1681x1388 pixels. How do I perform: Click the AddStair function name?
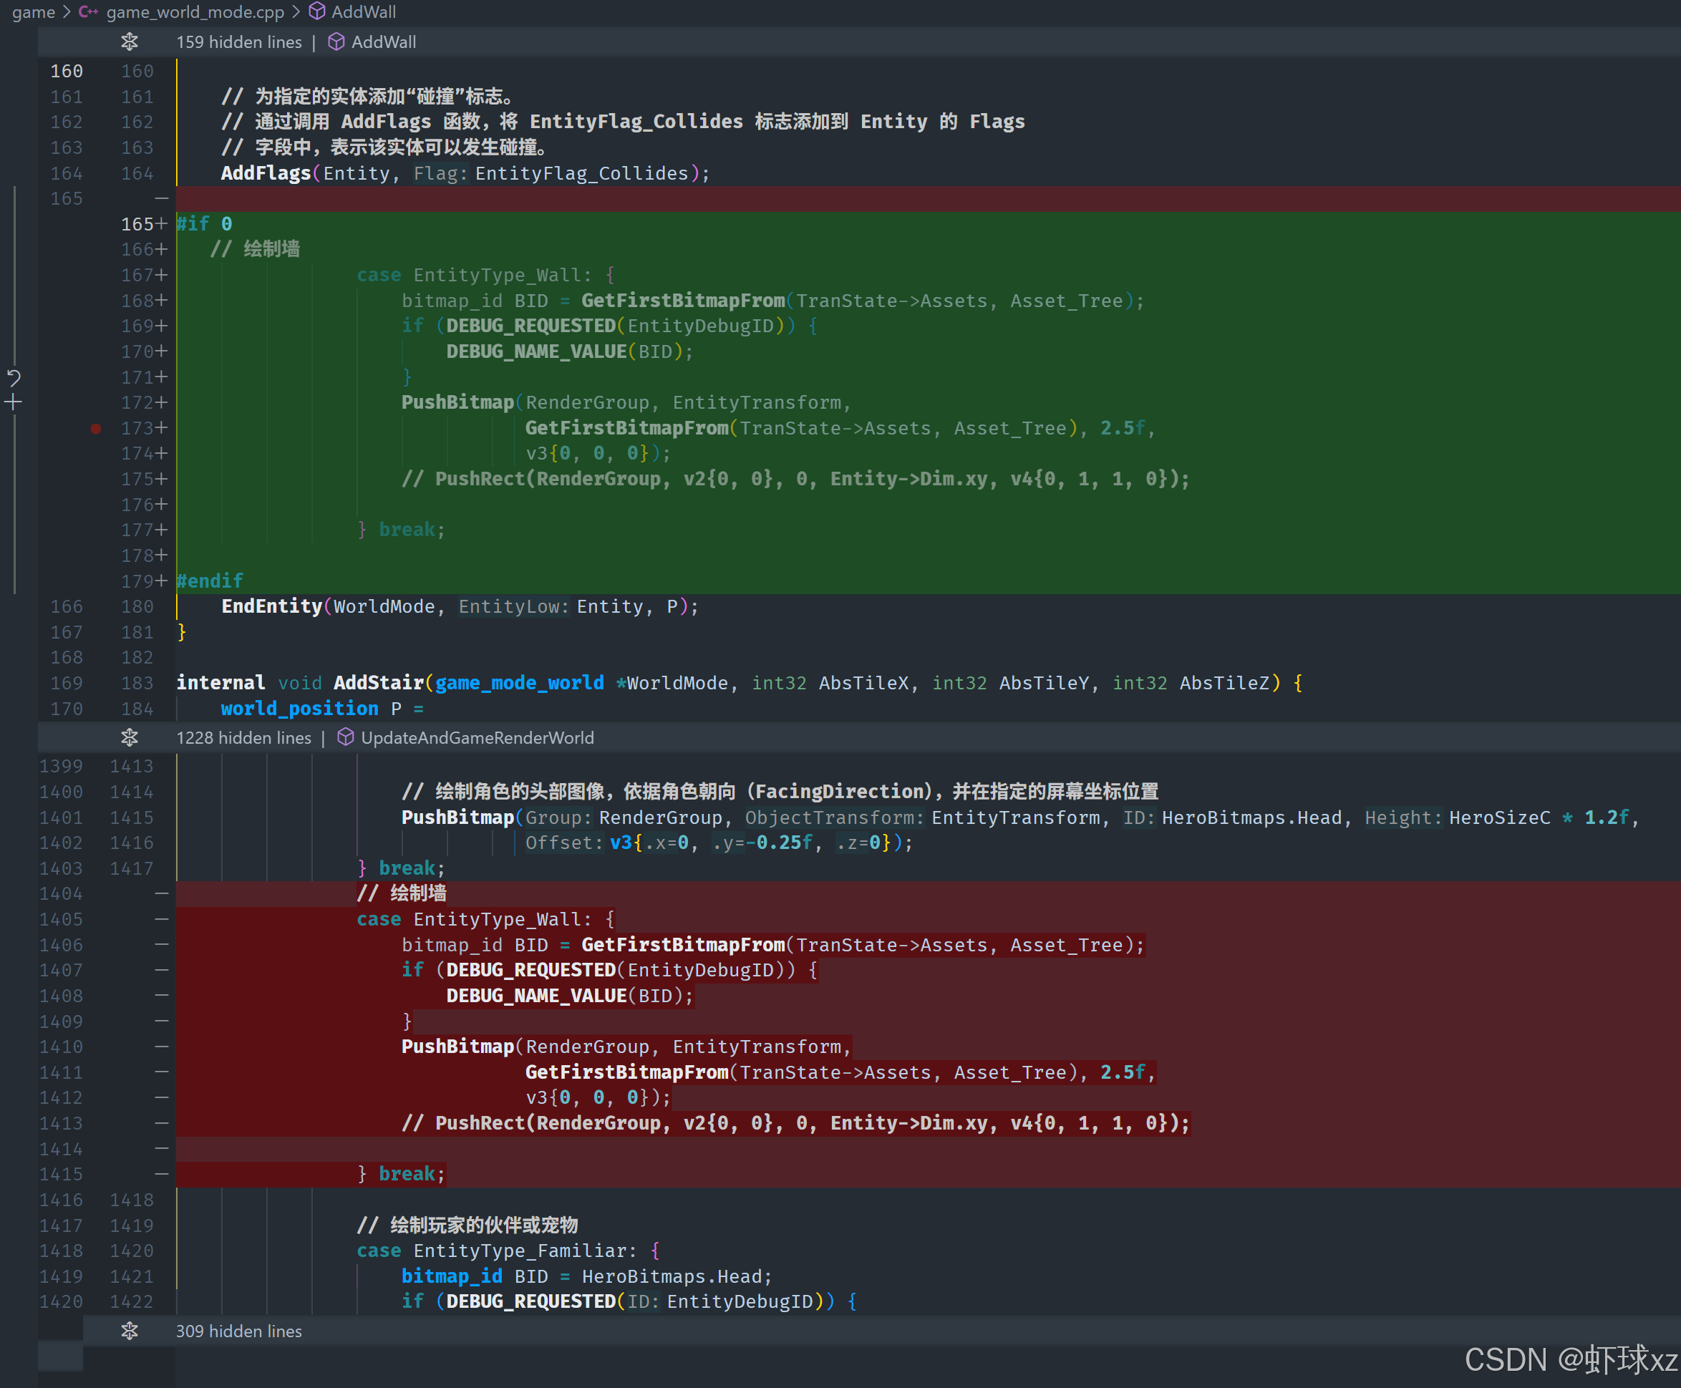(377, 683)
